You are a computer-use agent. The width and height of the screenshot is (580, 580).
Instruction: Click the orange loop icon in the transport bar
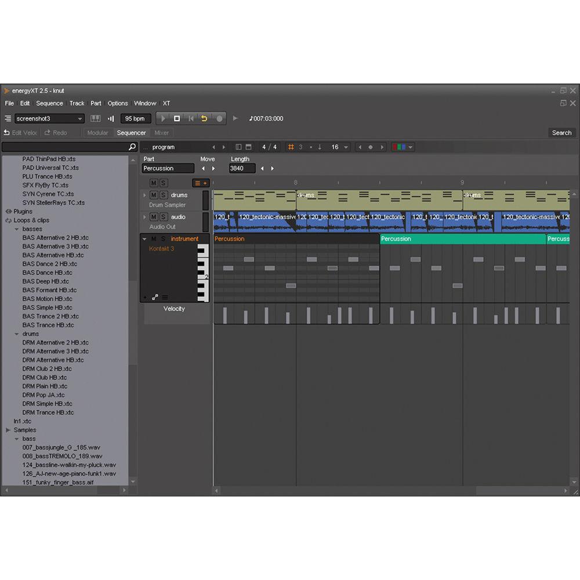(205, 118)
